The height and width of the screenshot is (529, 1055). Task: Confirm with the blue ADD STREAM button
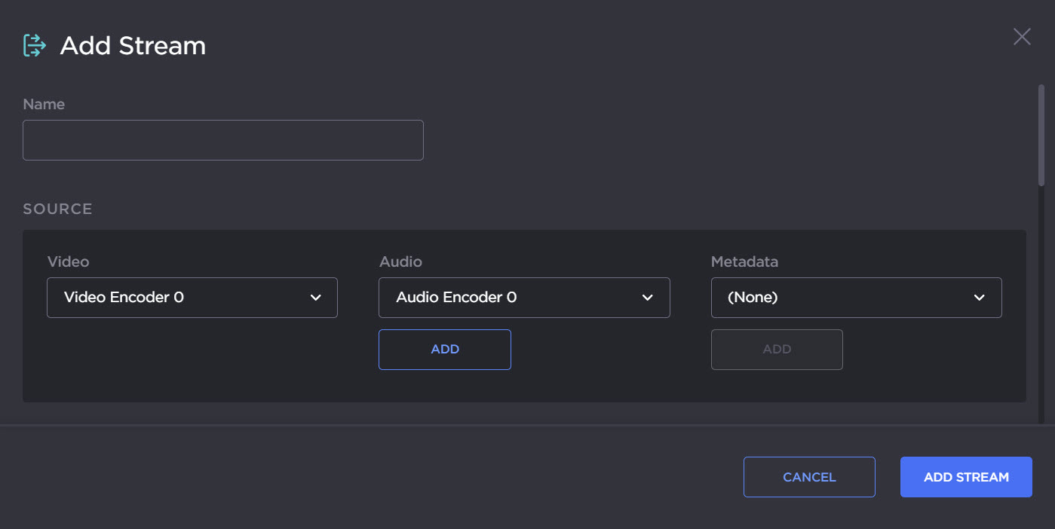(966, 477)
